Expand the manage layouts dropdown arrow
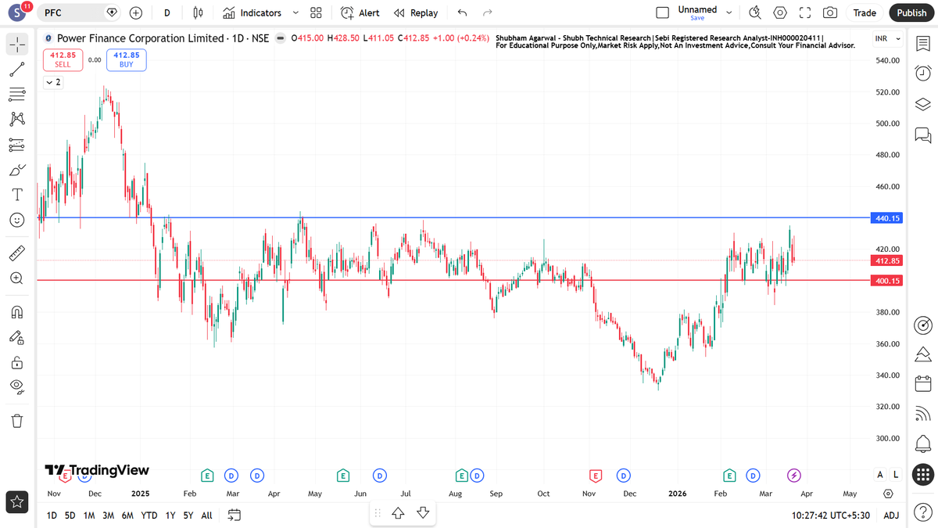 click(x=729, y=13)
